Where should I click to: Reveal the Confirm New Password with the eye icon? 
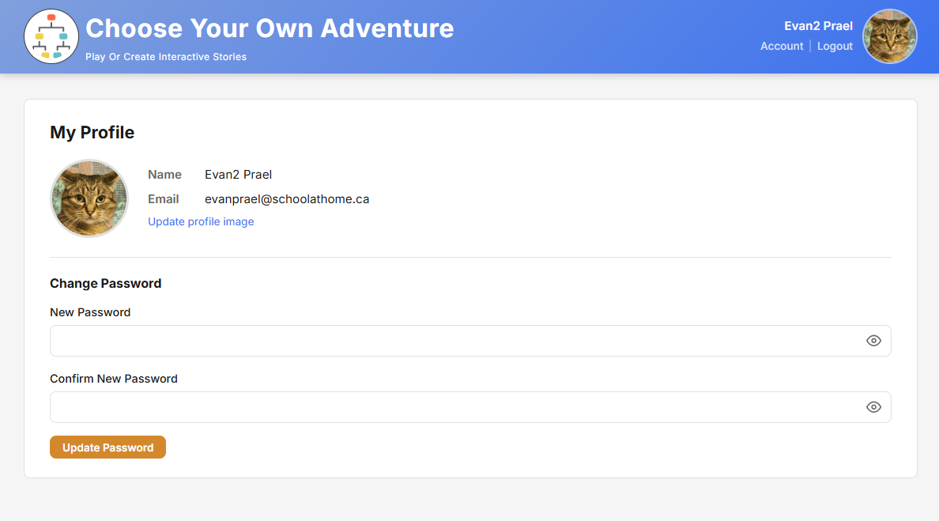(873, 406)
